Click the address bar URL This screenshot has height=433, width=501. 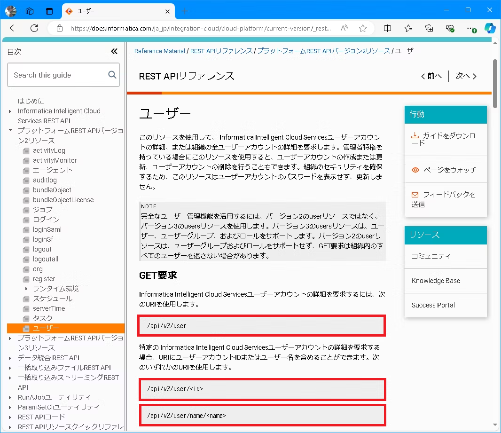(x=200, y=28)
